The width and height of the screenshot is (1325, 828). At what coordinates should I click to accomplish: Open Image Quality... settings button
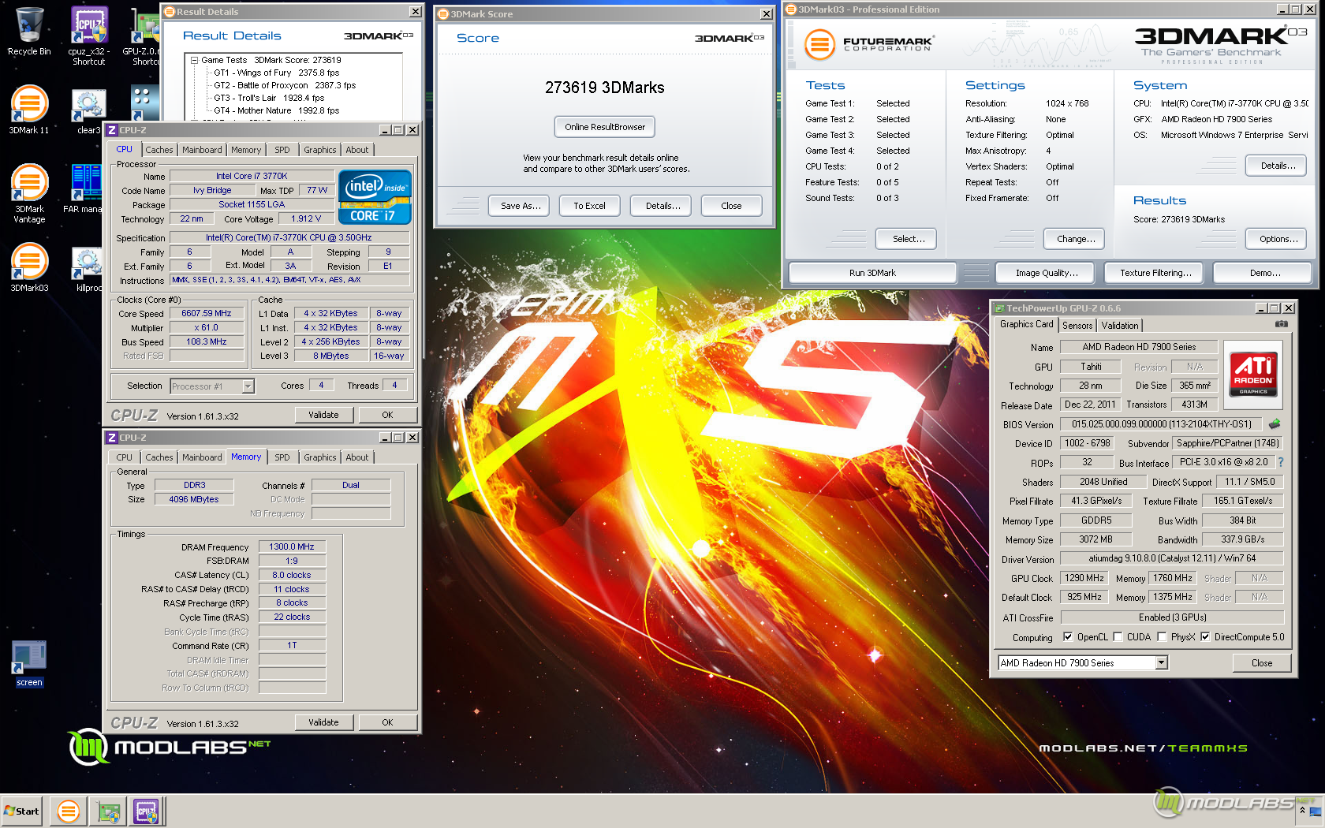(1046, 273)
